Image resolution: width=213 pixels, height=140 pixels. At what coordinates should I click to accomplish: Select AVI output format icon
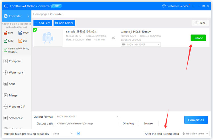coord(22,41)
